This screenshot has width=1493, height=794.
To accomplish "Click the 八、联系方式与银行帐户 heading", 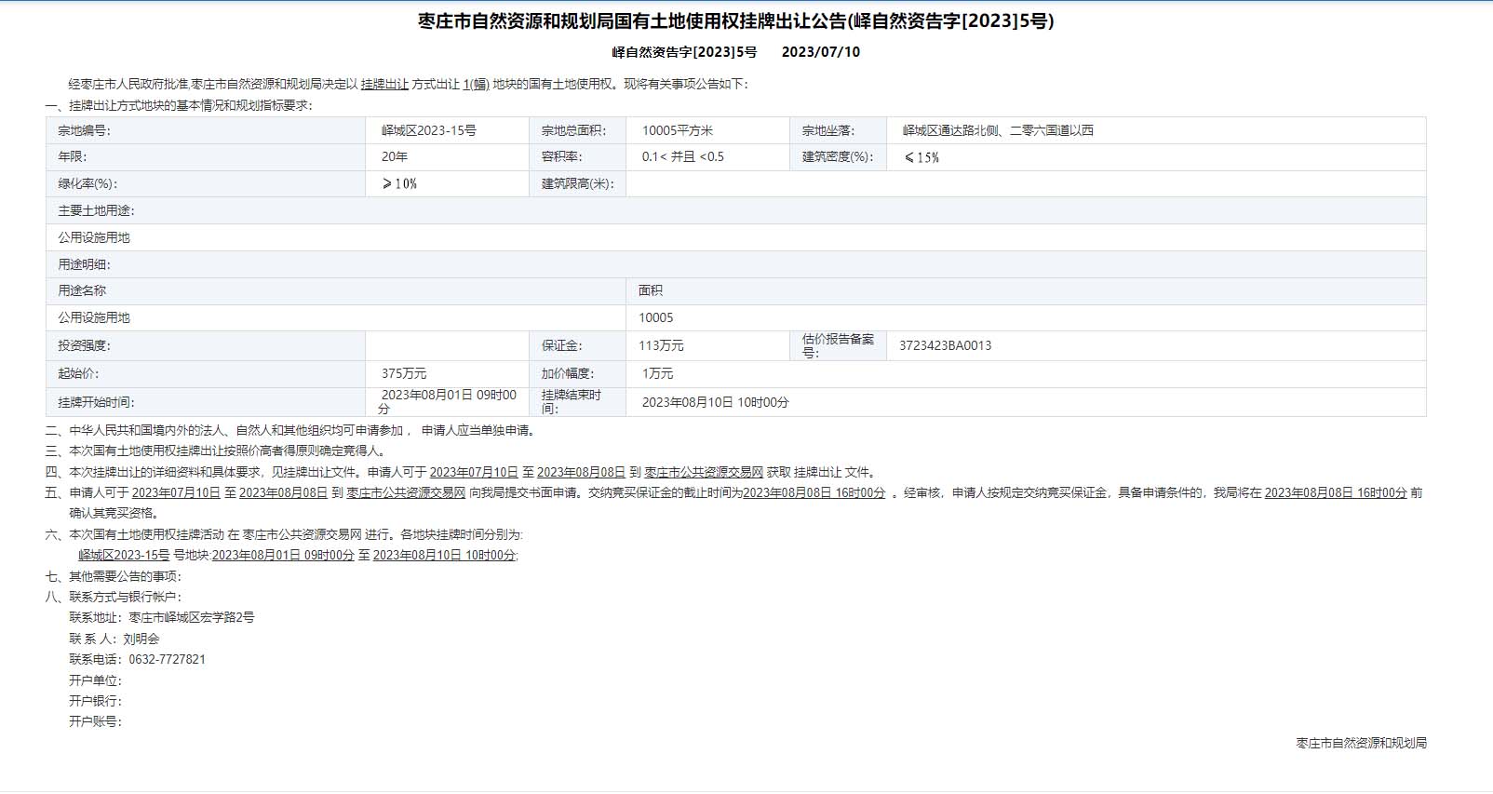I will tap(114, 597).
